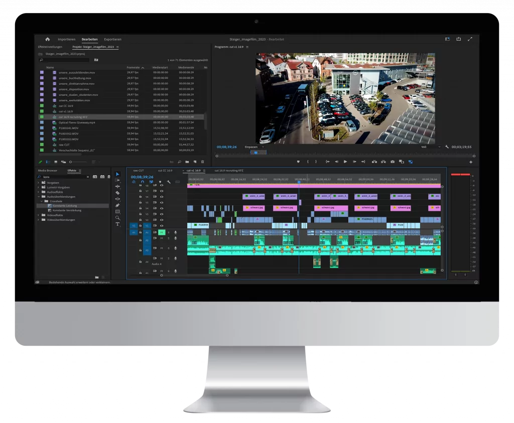Open Program monitor settings wrench
The width and height of the screenshot is (514, 423).
pos(447,147)
